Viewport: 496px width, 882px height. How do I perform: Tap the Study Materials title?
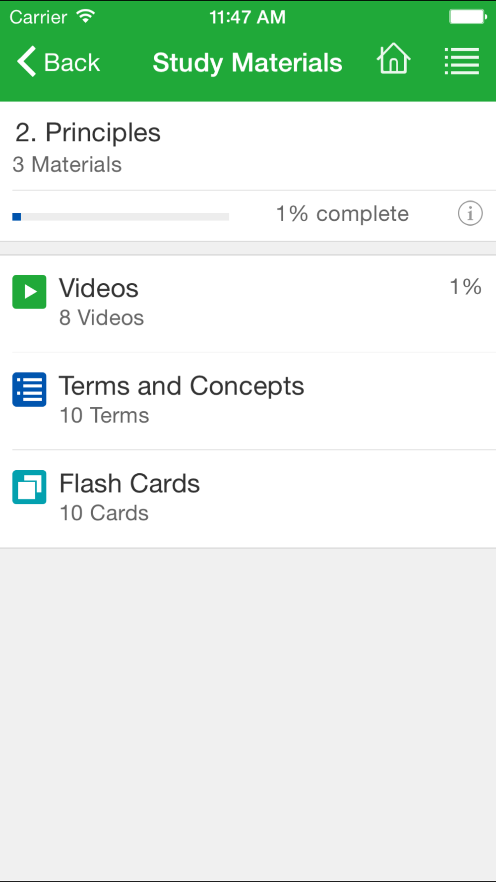click(247, 63)
